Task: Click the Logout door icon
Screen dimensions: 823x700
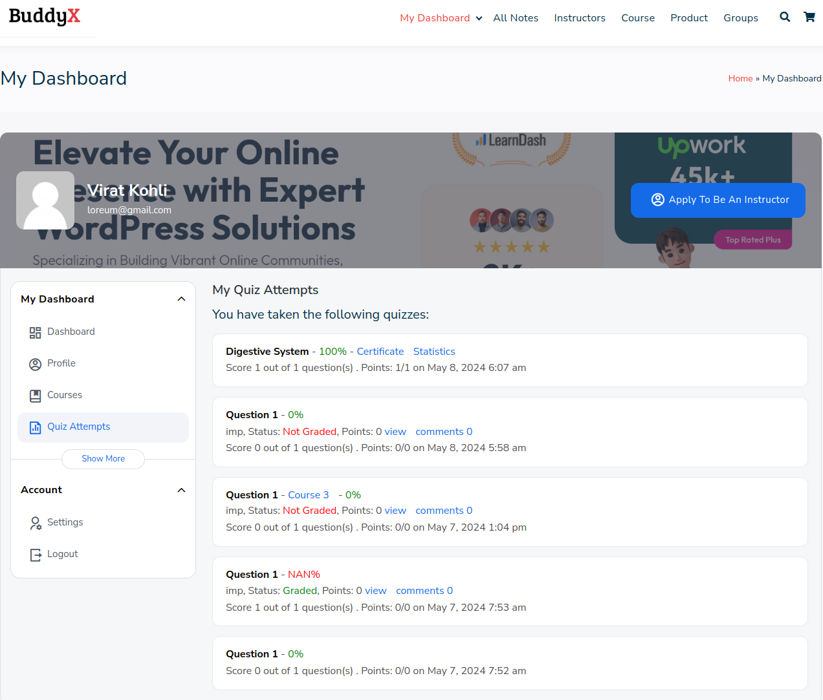Action: 35,555
